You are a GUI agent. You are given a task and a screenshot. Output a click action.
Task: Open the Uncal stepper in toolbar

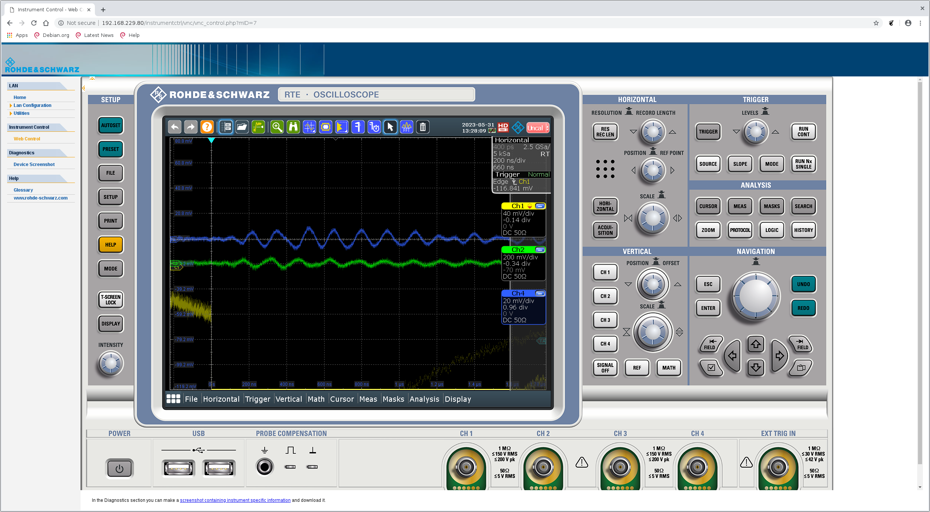tap(547, 128)
